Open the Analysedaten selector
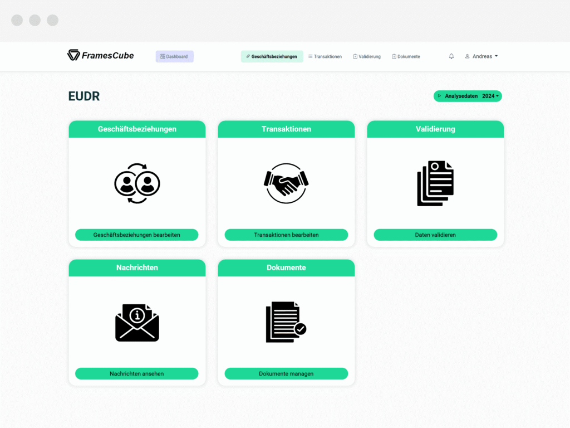This screenshot has width=570, height=428. tap(468, 96)
